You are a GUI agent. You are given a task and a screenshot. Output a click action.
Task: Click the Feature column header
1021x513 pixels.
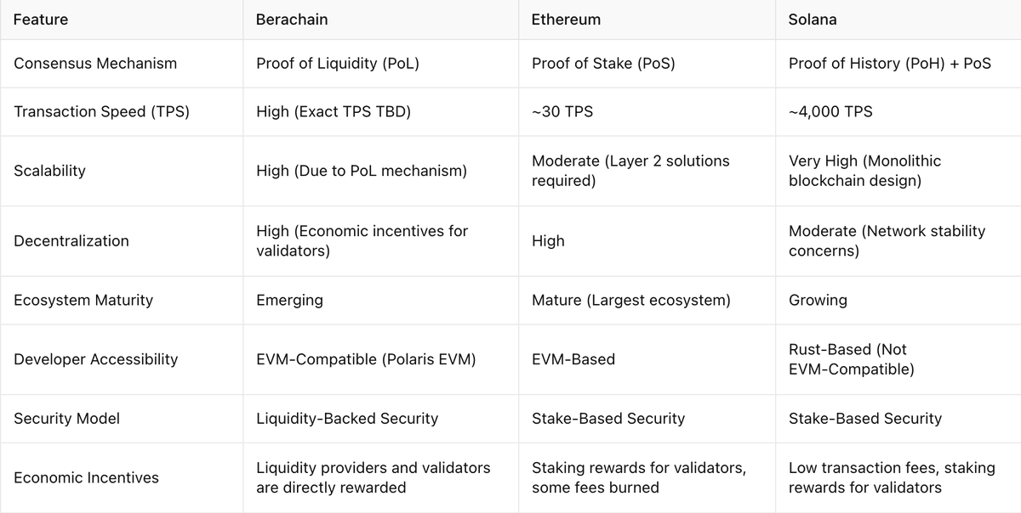[x=41, y=19]
